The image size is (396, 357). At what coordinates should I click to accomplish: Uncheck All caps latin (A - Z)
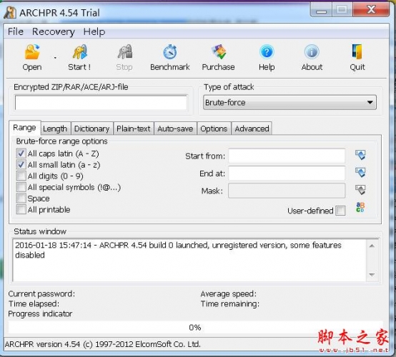pos(21,153)
